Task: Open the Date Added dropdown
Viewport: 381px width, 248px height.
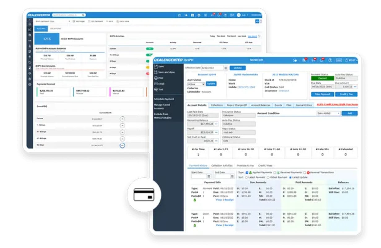Action: [x=328, y=113]
